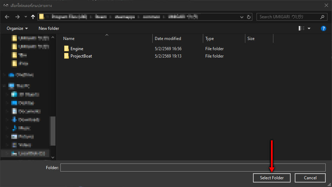Open the view options dropdown arrow
This screenshot has height=187, width=332.
[309, 28]
